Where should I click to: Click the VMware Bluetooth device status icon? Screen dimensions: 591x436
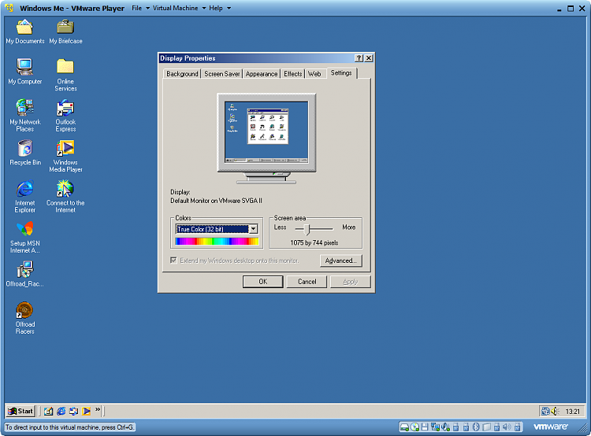[476, 427]
